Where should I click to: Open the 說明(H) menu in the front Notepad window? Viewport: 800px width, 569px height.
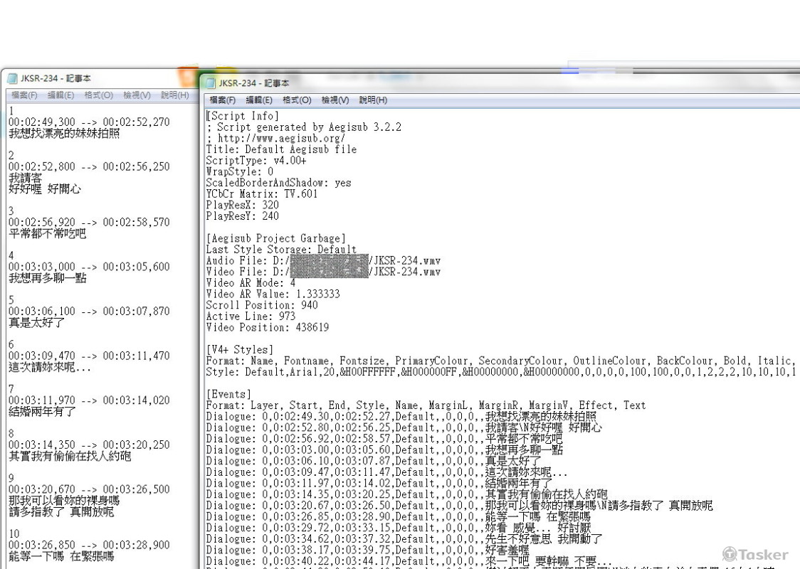pyautogui.click(x=373, y=100)
